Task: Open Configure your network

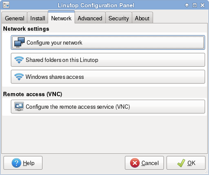Action: click(108, 42)
